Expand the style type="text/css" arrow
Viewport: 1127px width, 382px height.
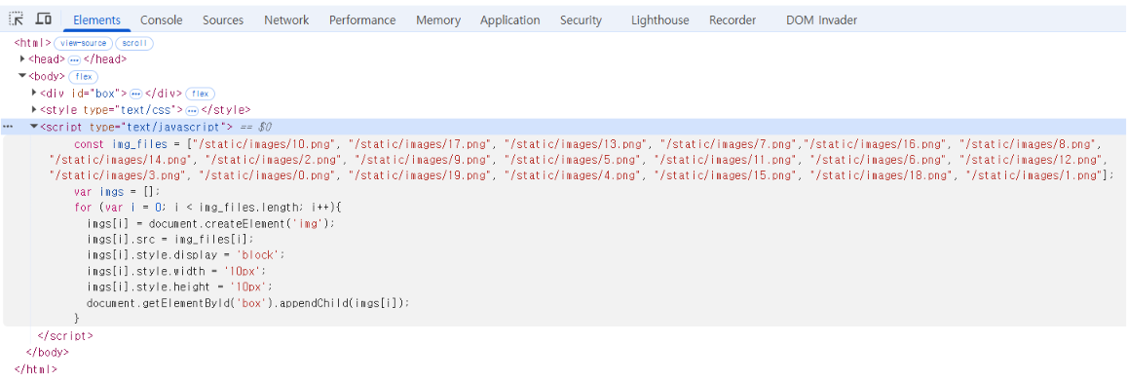click(x=34, y=109)
